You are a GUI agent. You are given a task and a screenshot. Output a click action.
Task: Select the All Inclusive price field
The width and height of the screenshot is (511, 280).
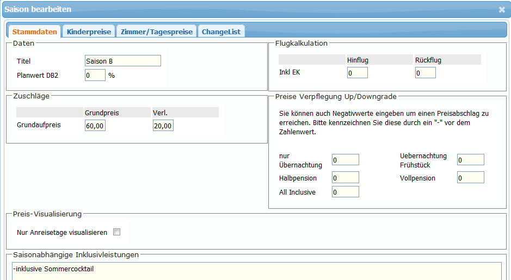pyautogui.click(x=346, y=192)
